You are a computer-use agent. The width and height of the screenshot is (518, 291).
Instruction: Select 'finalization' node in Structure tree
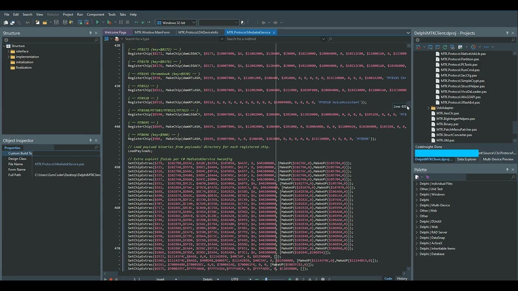pyautogui.click(x=23, y=67)
